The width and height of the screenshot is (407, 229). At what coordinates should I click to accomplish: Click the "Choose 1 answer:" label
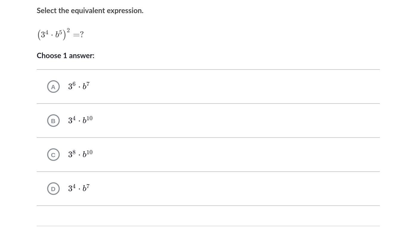66,56
